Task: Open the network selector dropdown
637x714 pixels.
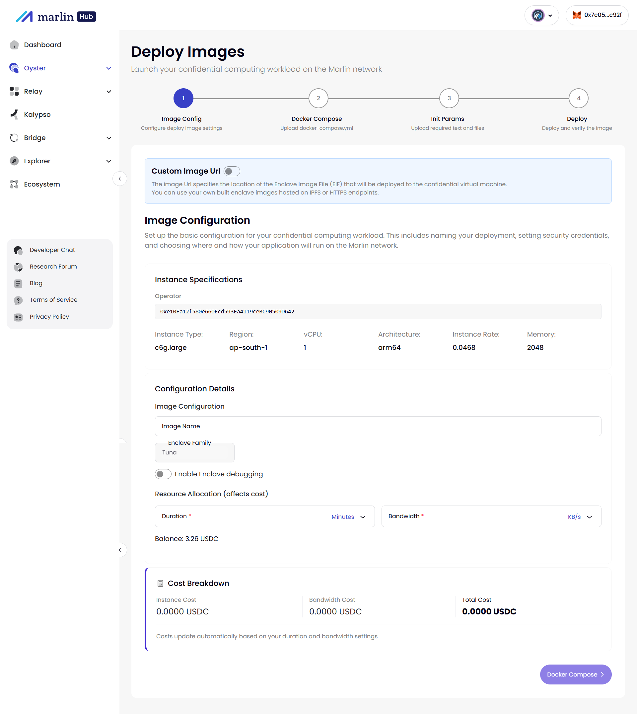Action: click(541, 15)
